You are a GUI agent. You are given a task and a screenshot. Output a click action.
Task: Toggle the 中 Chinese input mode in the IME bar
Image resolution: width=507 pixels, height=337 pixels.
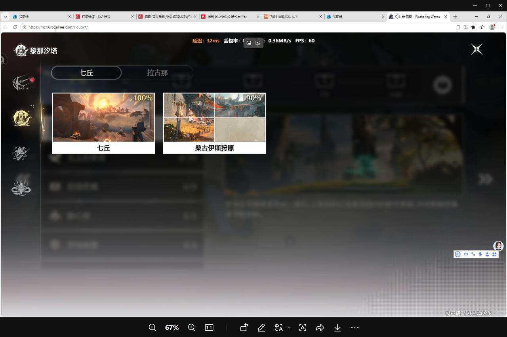466,254
